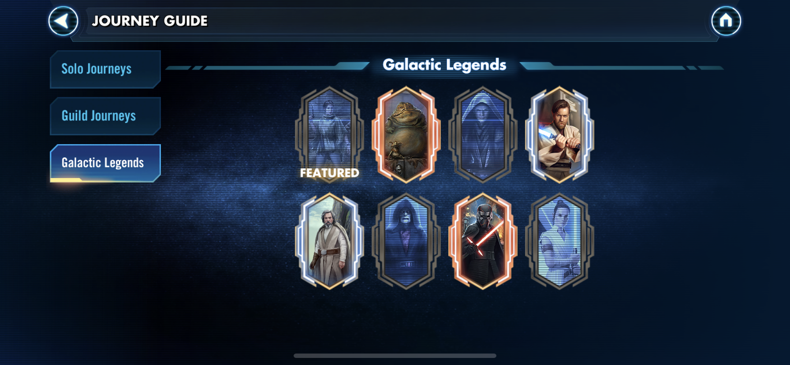Tap the home indicator bar at bottom
This screenshot has height=365, width=790.
pos(395,356)
